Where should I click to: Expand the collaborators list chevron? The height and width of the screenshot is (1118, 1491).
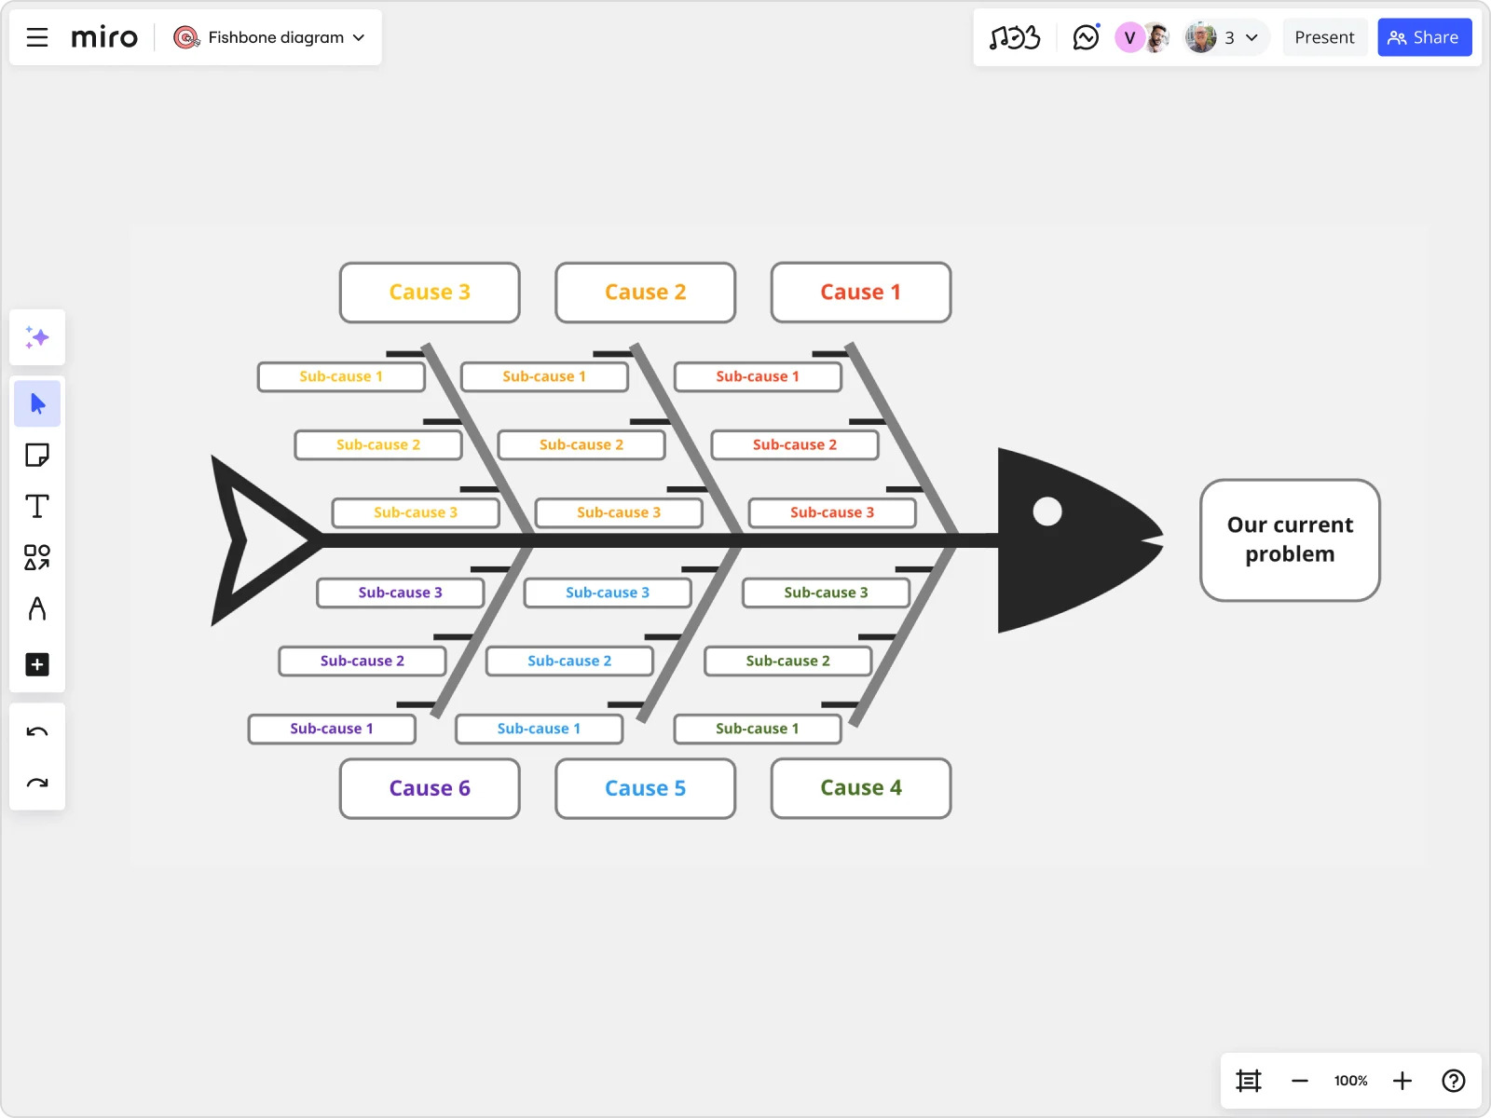[x=1252, y=38]
